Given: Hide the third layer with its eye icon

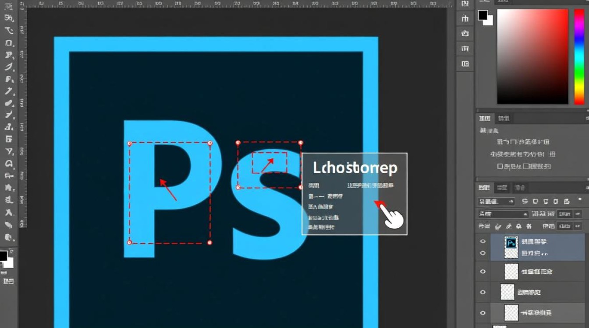Looking at the screenshot, I should coord(483,292).
